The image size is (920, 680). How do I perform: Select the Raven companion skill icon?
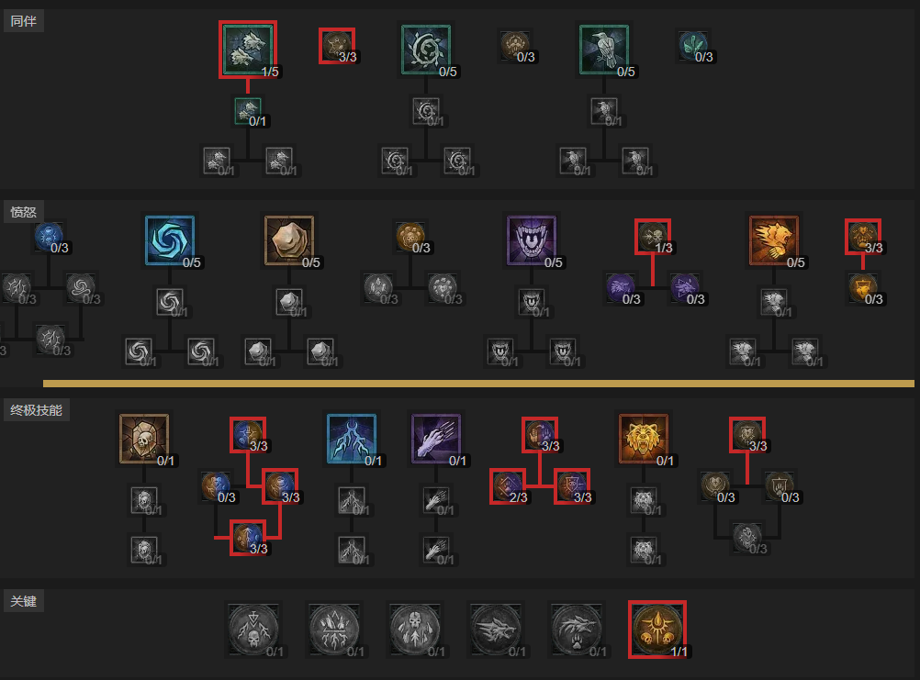(x=604, y=50)
